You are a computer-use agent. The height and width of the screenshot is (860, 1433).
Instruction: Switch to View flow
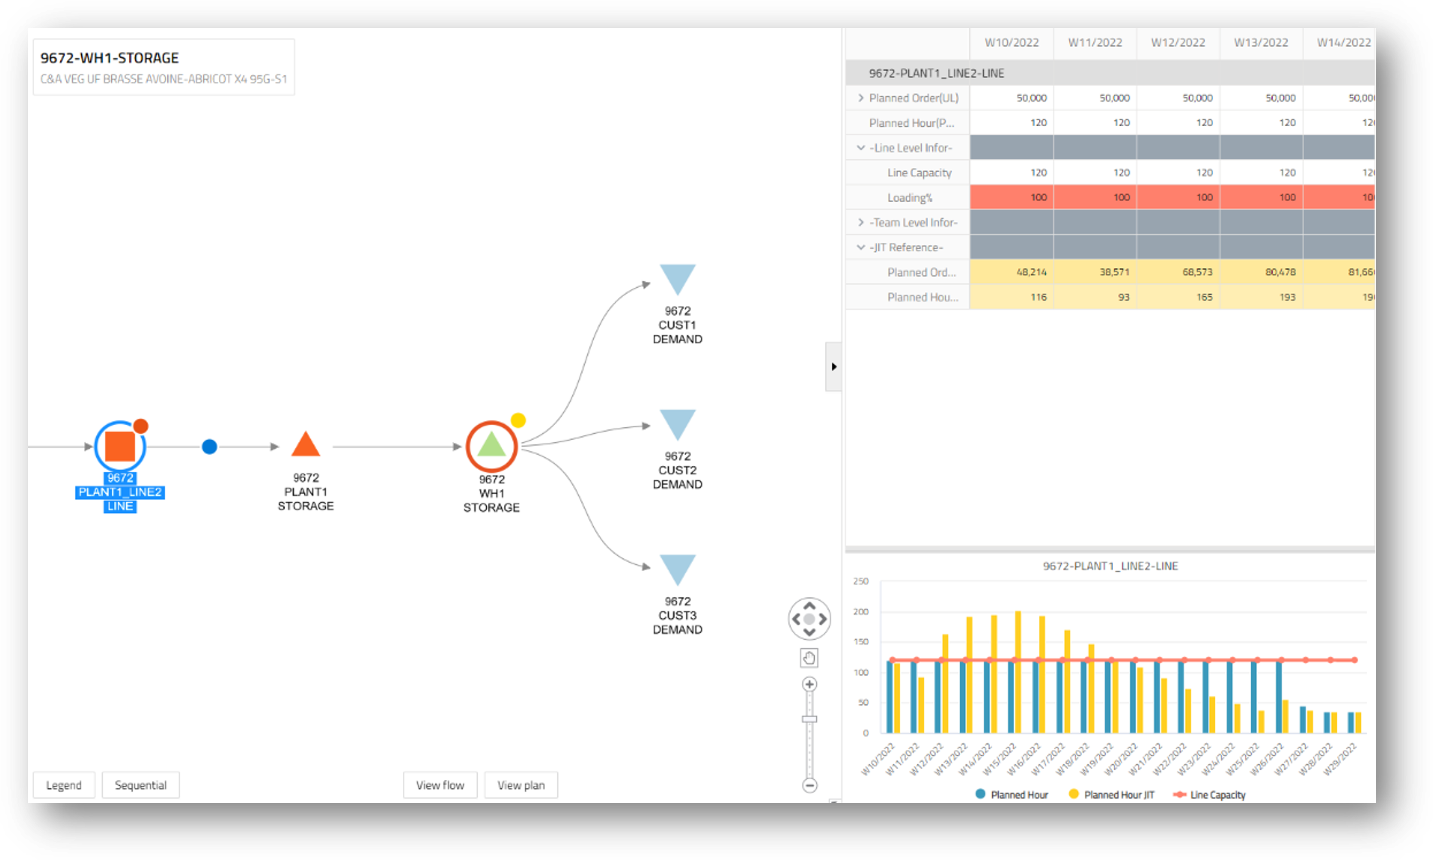click(439, 785)
